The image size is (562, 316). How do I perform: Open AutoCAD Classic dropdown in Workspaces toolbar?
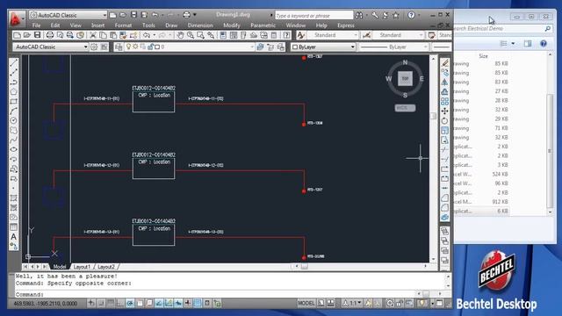pos(51,47)
